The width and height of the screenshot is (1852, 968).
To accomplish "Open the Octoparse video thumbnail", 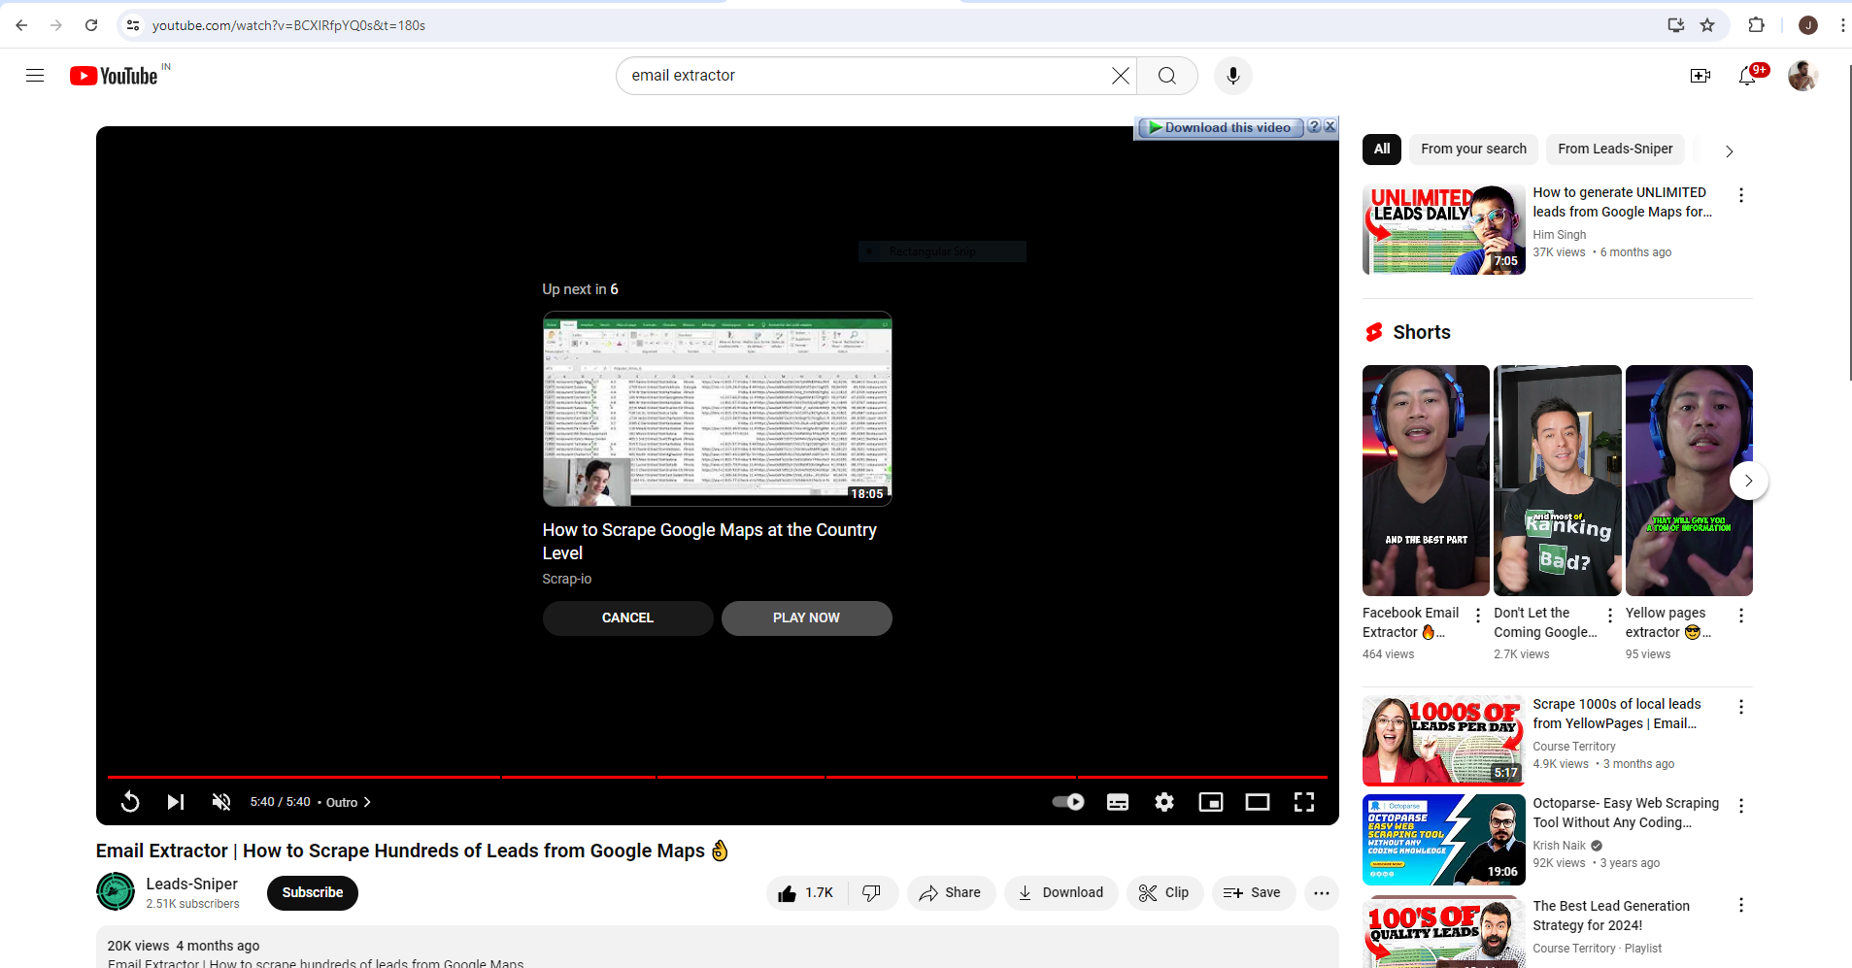I will (x=1444, y=840).
